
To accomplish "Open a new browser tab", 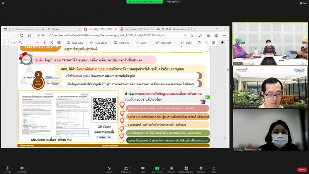I will pos(195,29).
